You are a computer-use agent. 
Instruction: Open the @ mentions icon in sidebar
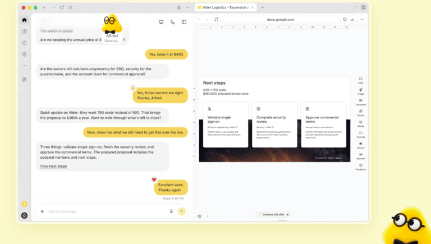24,54
